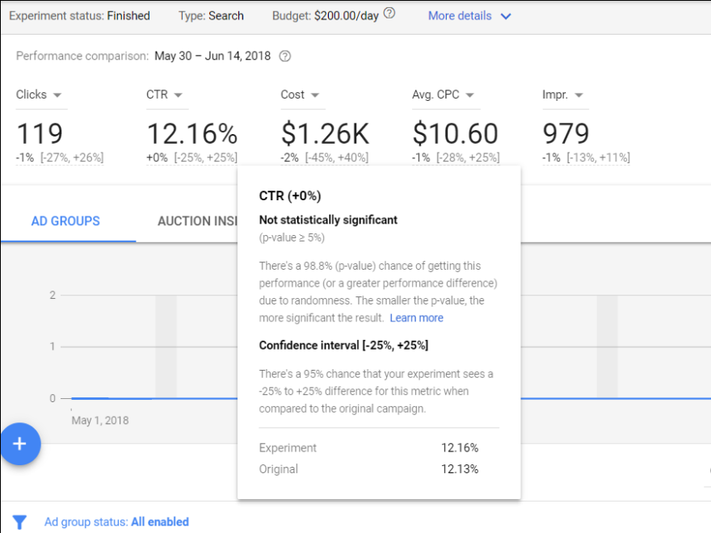This screenshot has height=533, width=711.
Task: Open the budget help tooltip icon
Action: pyautogui.click(x=388, y=13)
